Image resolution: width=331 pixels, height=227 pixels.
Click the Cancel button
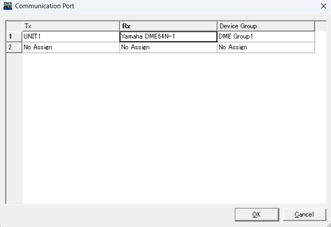click(x=304, y=214)
